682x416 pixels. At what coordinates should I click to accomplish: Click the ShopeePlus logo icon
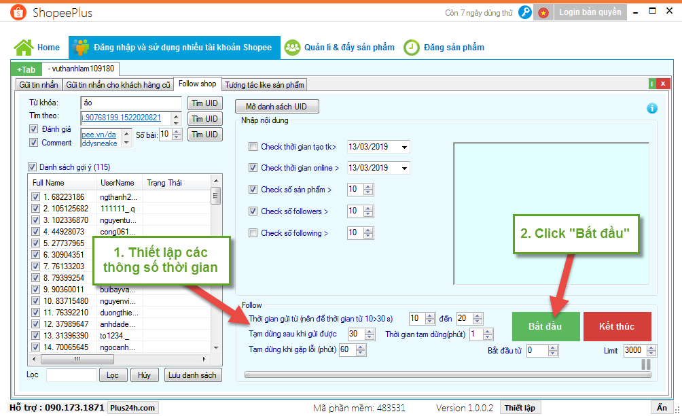[x=18, y=13]
